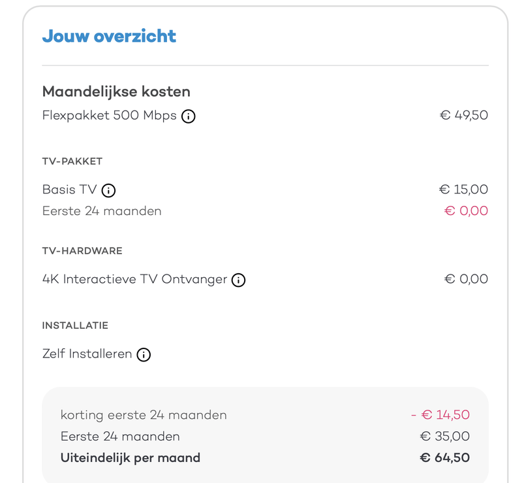
Task: Select the TV-HARDWARE section label
Action: 82,251
